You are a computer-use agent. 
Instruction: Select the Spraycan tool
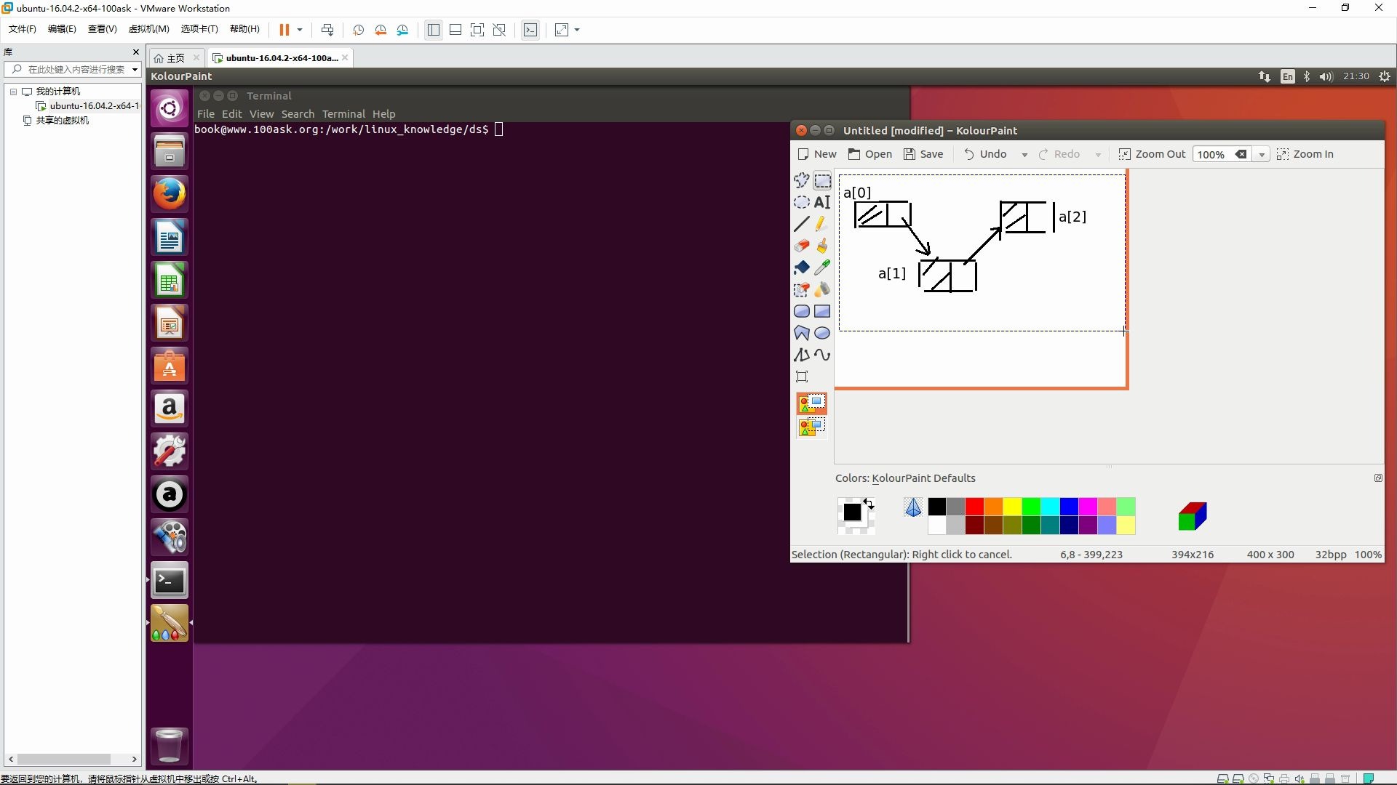(x=822, y=289)
